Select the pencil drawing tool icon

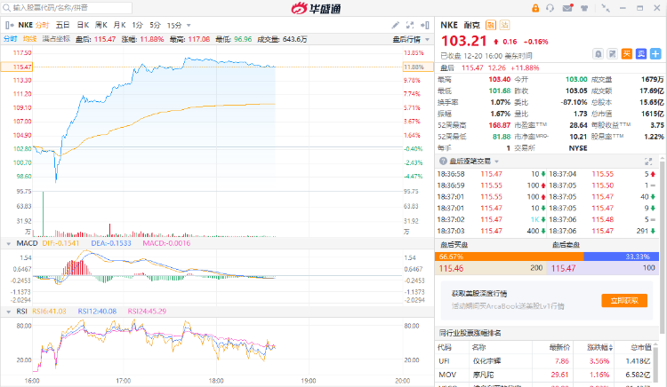(x=395, y=25)
